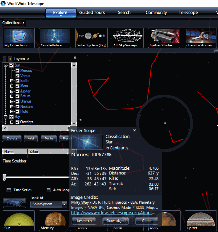Open the worldwidetelescope.org About link
The width and height of the screenshot is (218, 232).
(x=113, y=213)
